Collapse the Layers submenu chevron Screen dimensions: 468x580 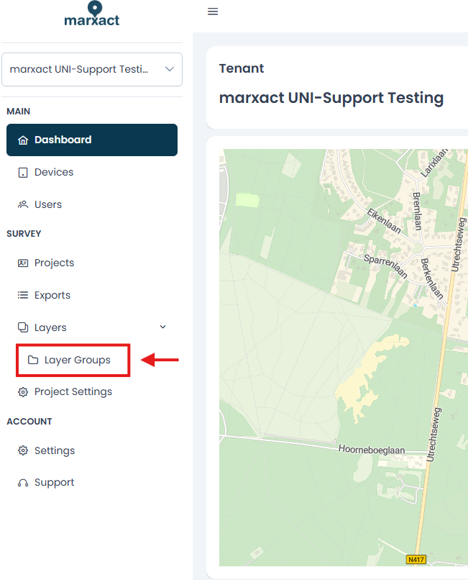click(x=162, y=327)
